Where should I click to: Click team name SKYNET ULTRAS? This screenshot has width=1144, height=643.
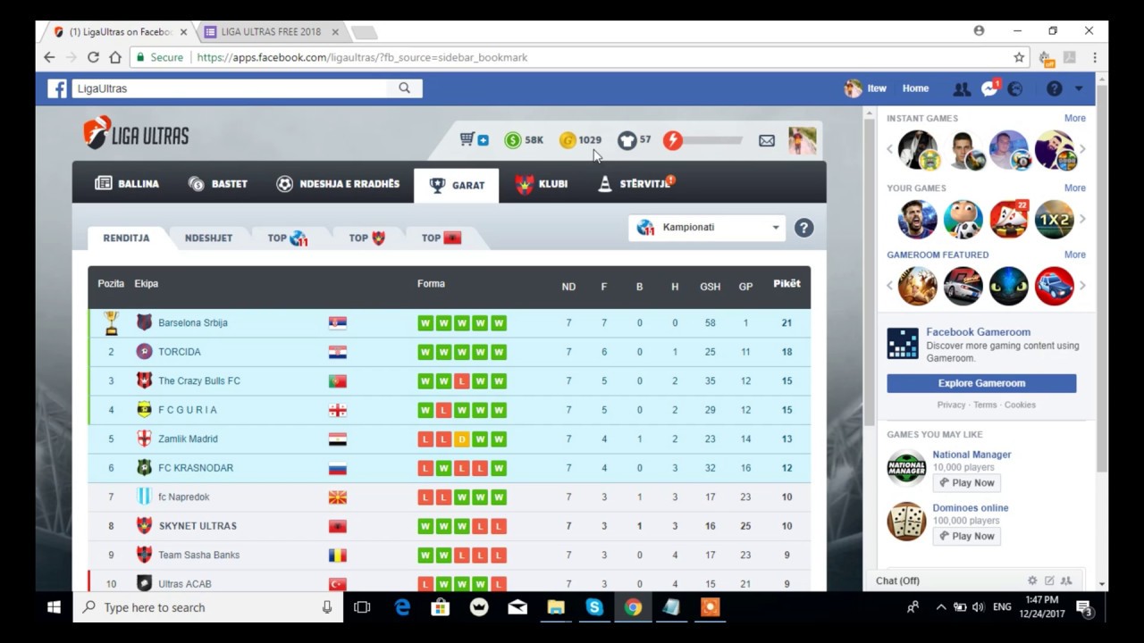click(198, 526)
